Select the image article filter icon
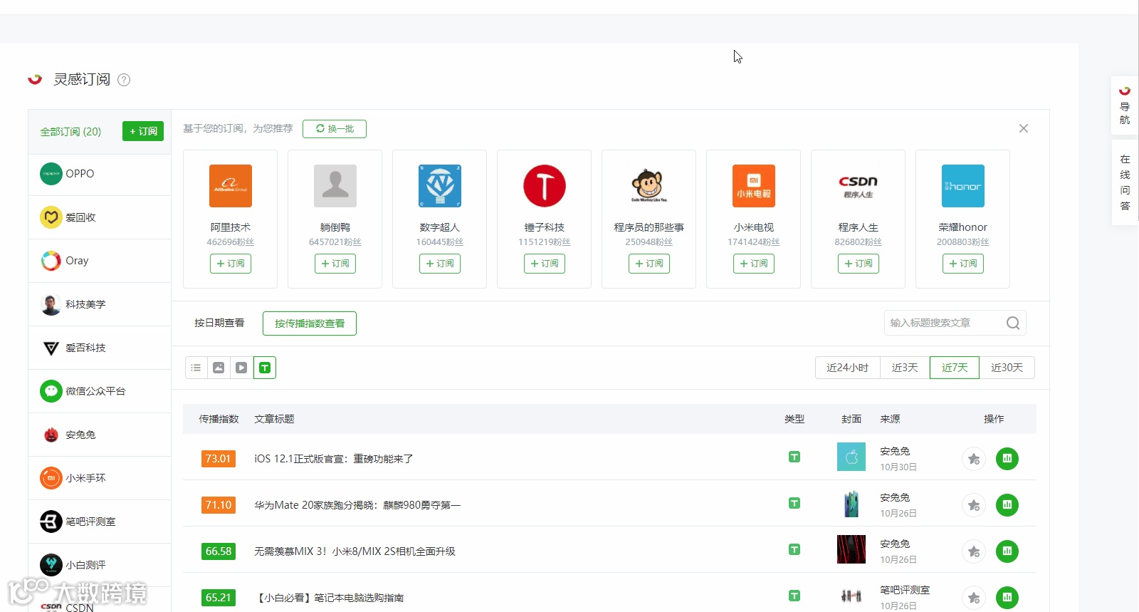1139x612 pixels. coord(219,368)
